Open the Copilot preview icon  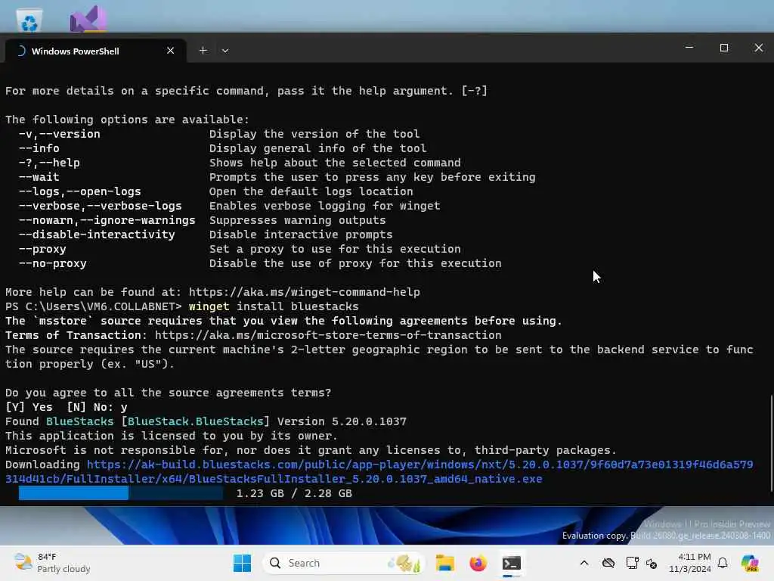click(x=750, y=563)
